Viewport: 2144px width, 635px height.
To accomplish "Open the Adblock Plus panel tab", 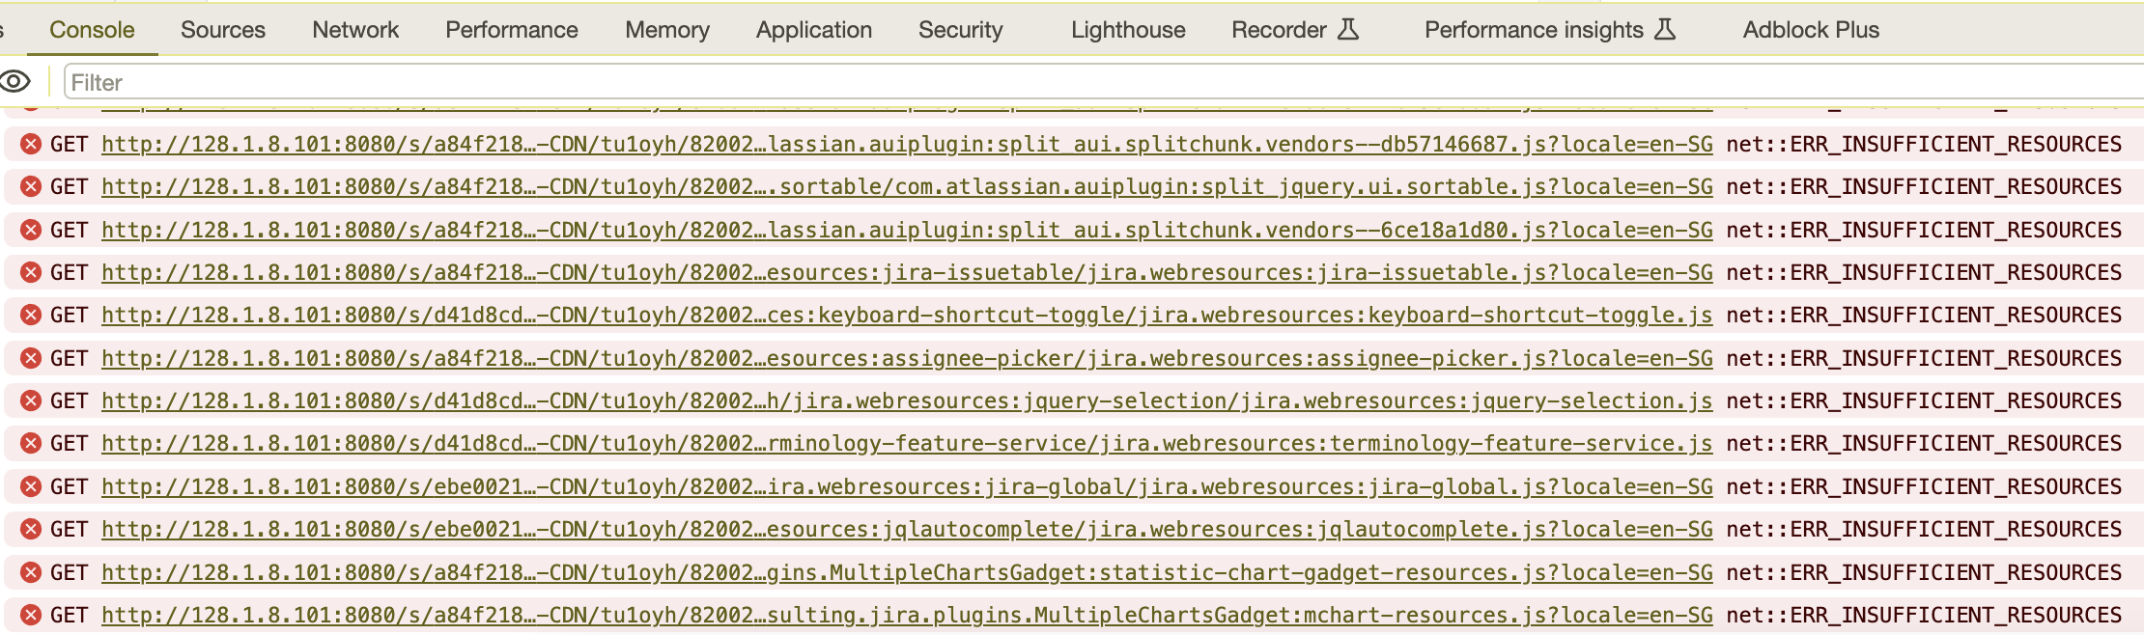I will pos(1810,30).
